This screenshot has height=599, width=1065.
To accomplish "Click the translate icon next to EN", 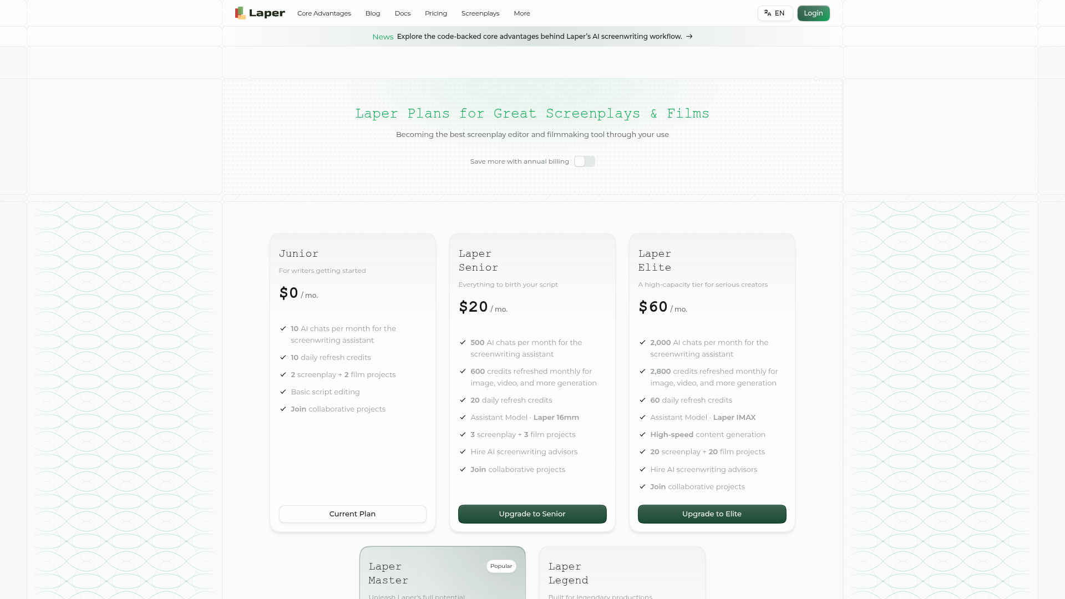I will 768,13.
